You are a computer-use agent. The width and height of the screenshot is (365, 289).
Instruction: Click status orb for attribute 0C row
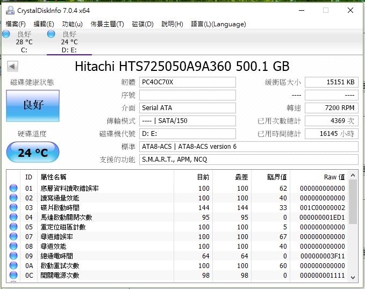click(13, 275)
